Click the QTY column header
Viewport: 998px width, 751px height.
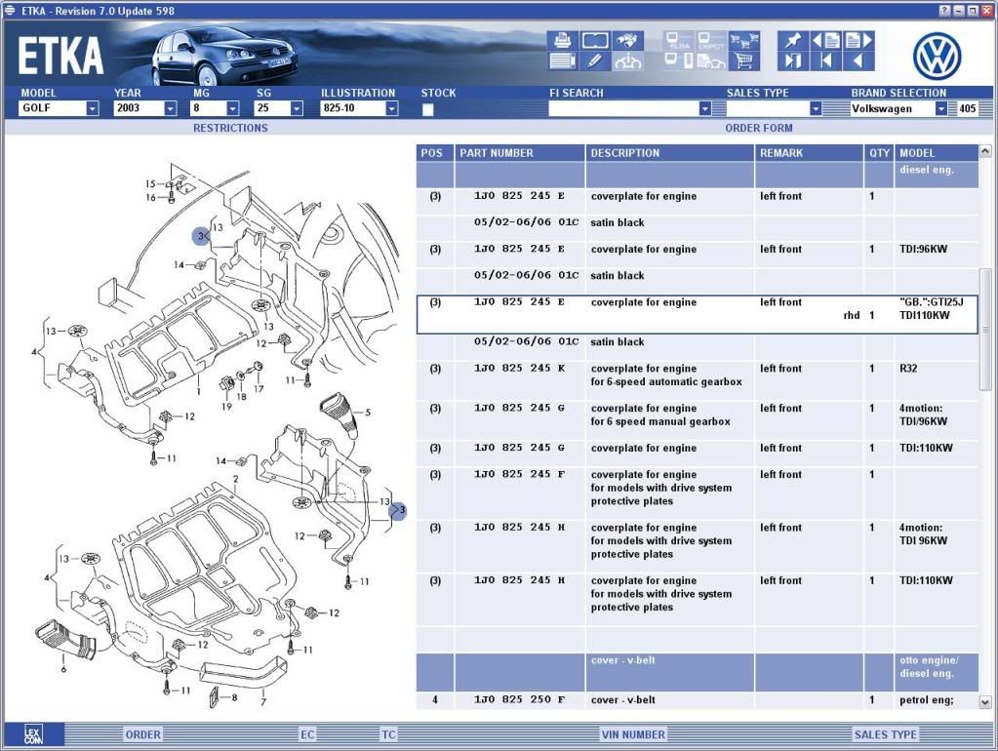click(x=879, y=153)
